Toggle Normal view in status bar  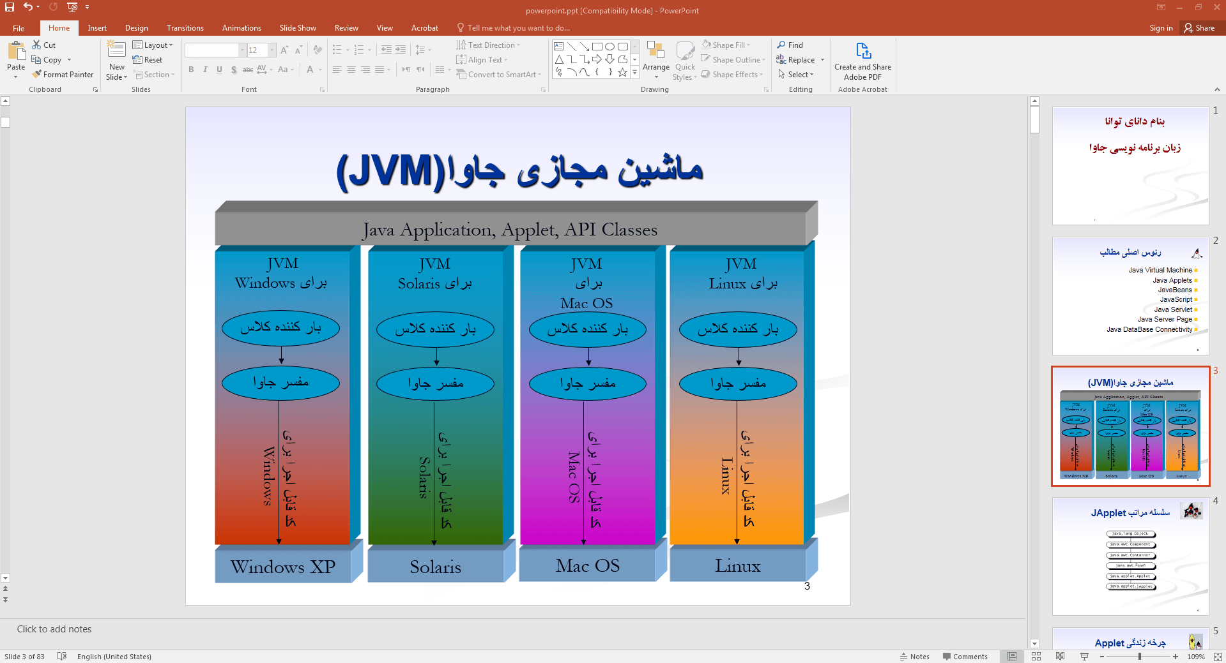coord(1012,657)
